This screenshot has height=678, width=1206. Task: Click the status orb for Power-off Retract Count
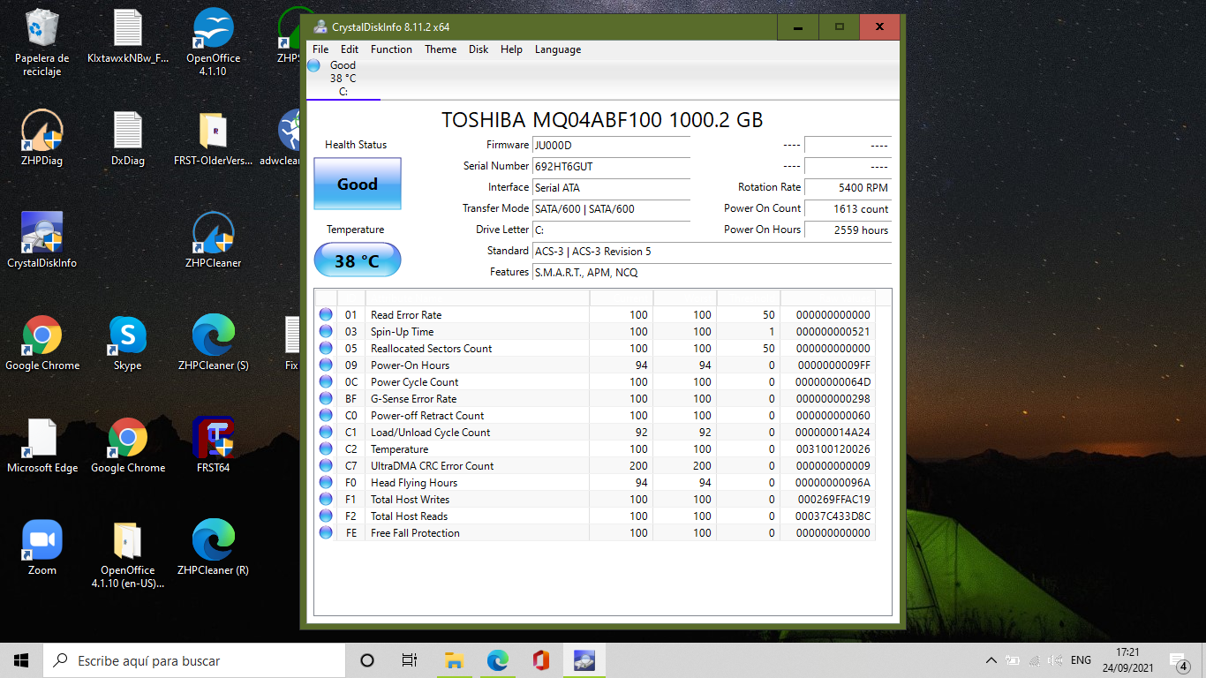click(326, 415)
